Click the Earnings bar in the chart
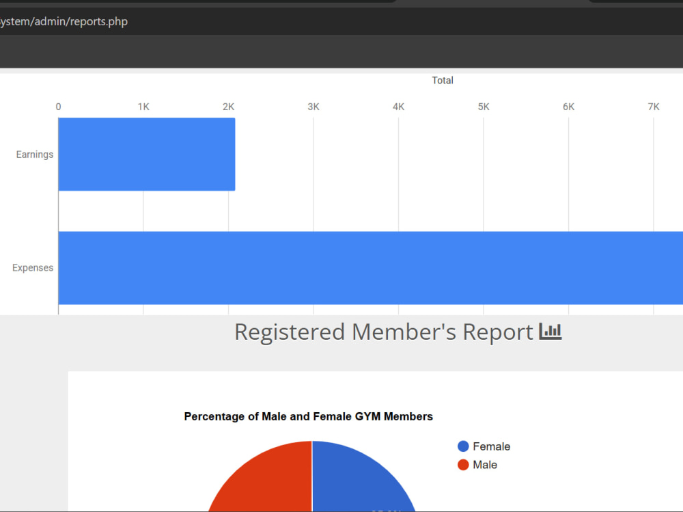The image size is (683, 512). [x=147, y=154]
